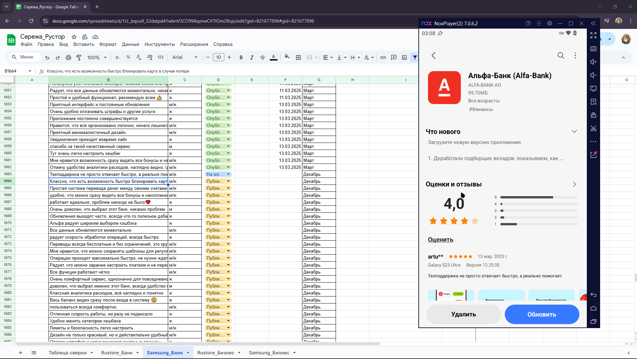Toggle italic formatting button
The width and height of the screenshot is (637, 359).
tap(252, 58)
